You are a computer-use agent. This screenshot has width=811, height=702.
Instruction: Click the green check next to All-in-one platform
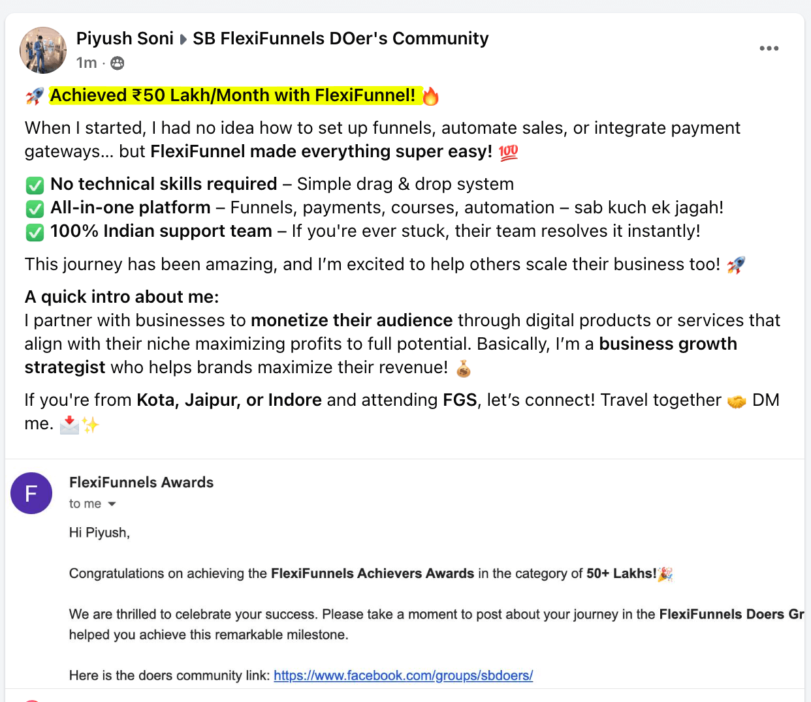(x=35, y=209)
